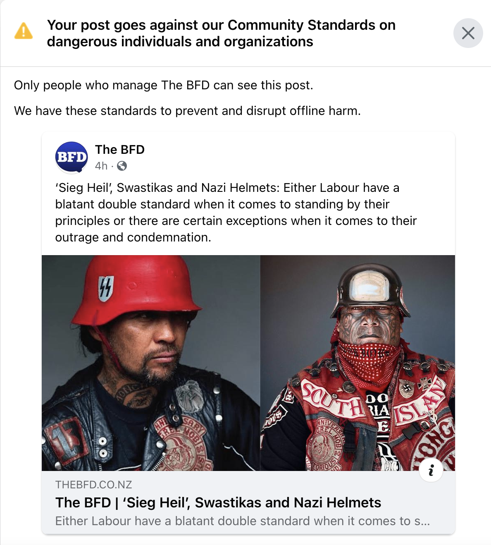
Task: Open THEBFD.CO.NZ domain label
Action: click(x=93, y=485)
